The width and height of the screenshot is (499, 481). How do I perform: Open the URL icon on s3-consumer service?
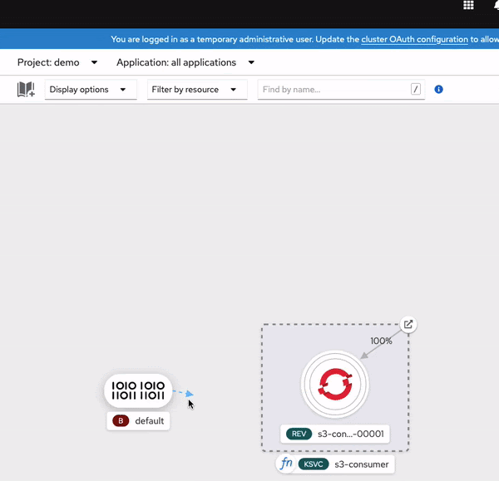click(408, 324)
